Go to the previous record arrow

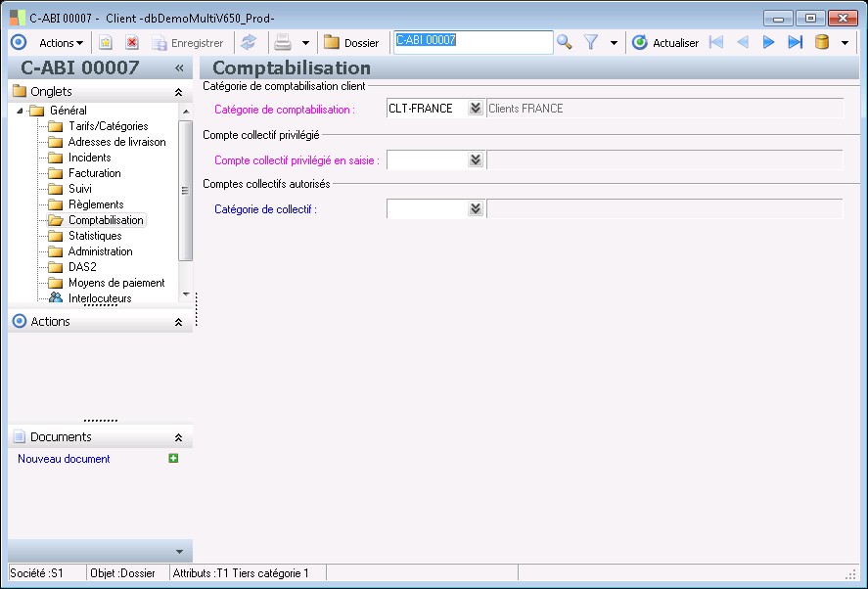tap(743, 42)
